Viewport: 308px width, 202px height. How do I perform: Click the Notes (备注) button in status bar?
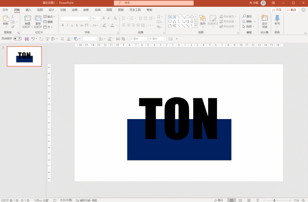pyautogui.click(x=219, y=200)
